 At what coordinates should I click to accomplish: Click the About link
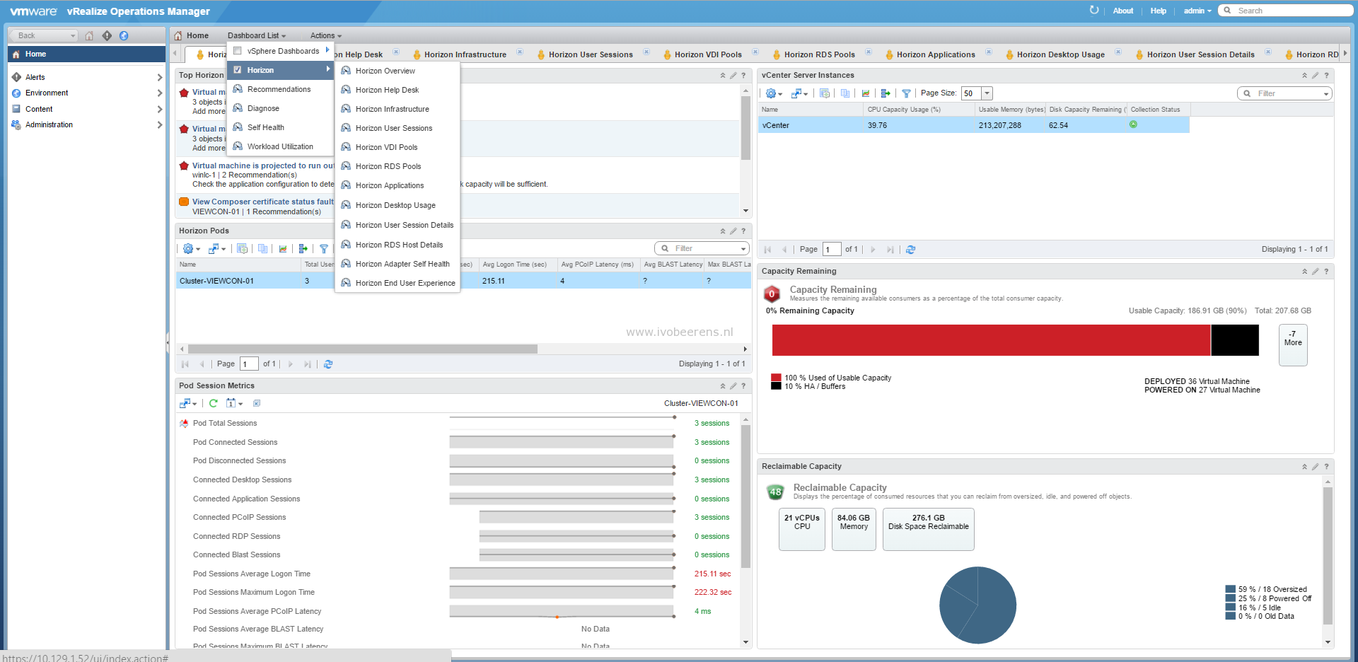click(1122, 11)
